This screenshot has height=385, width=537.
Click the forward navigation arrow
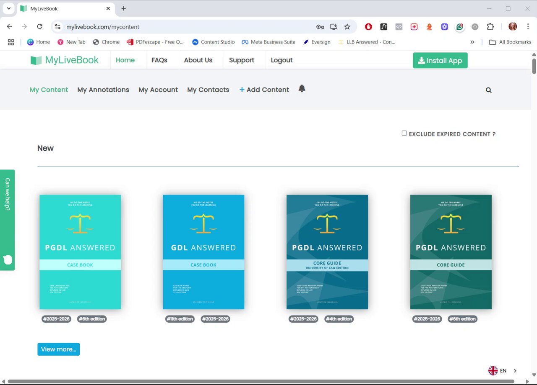(24, 26)
